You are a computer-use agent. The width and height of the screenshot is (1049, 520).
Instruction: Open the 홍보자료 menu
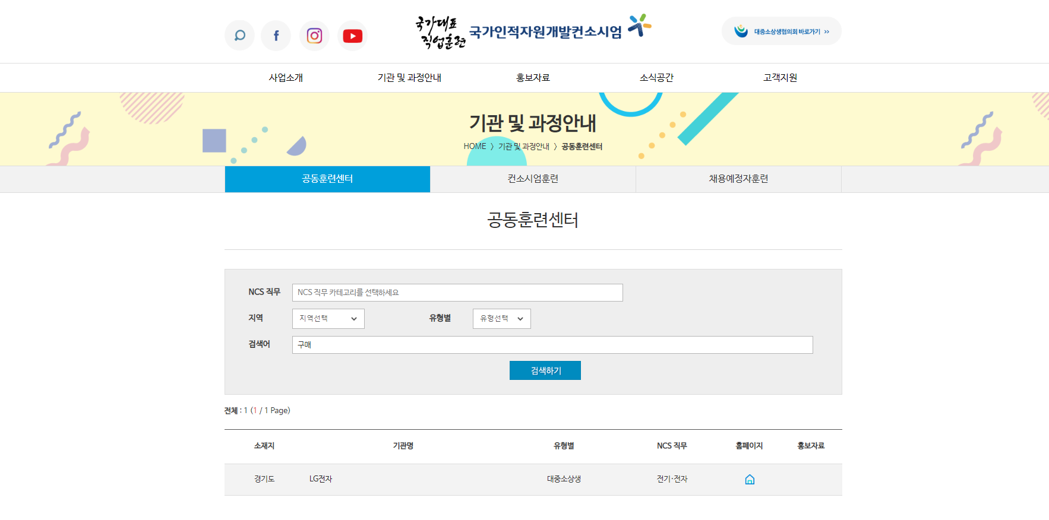[x=533, y=78]
